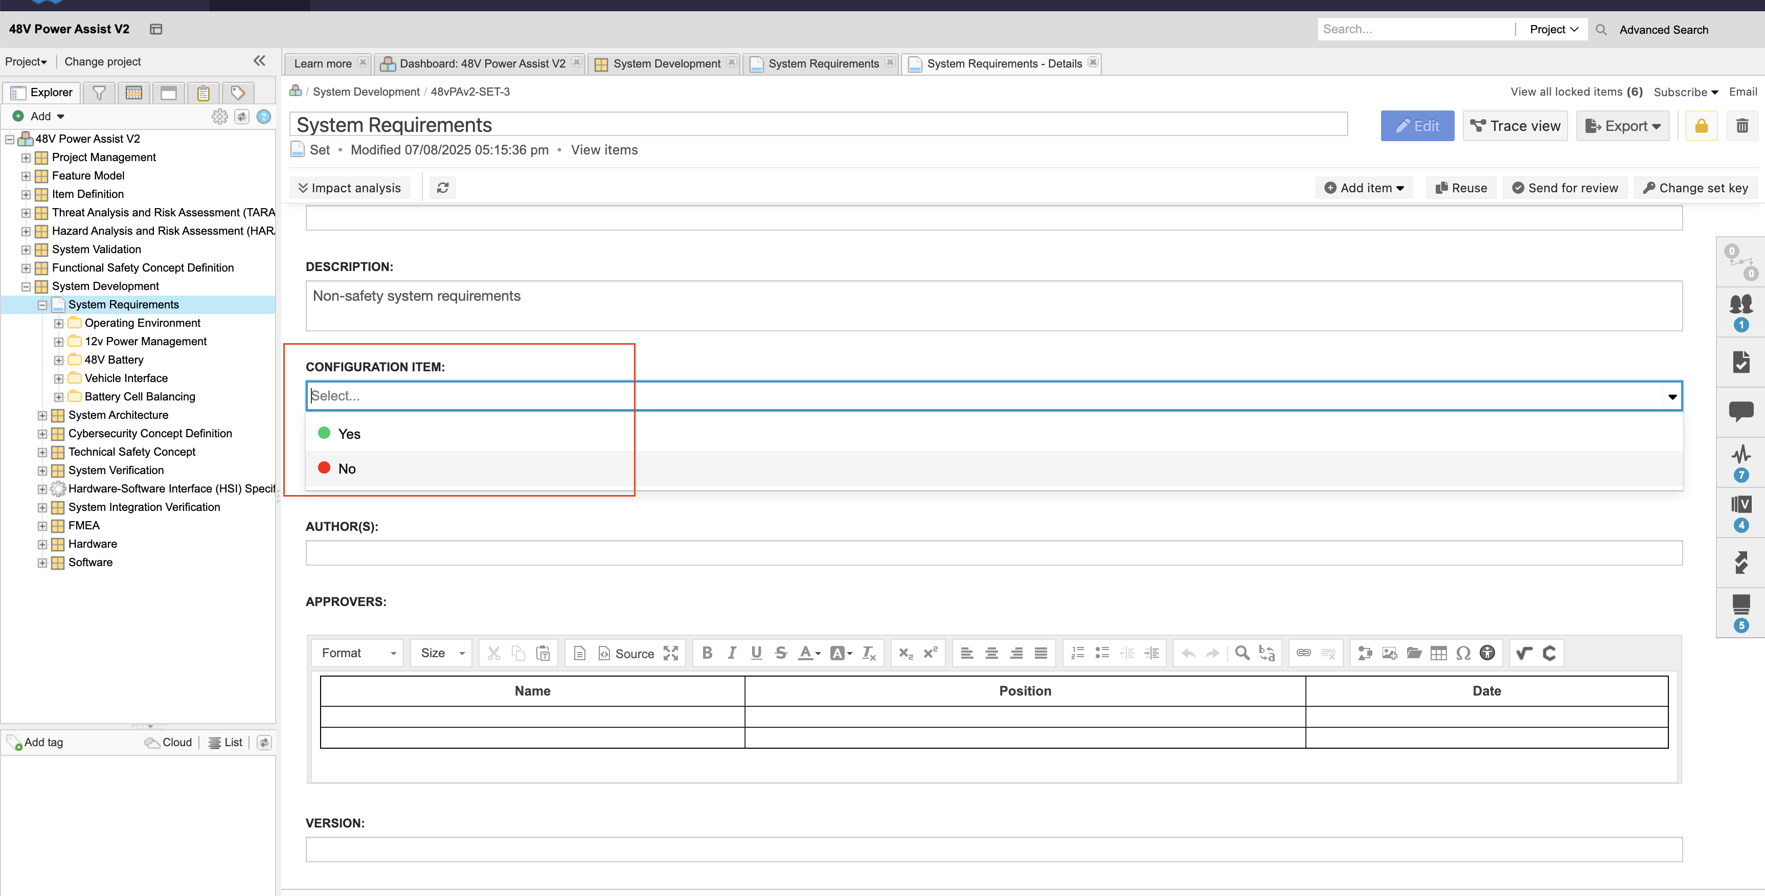This screenshot has width=1765, height=896.
Task: Open the Export dropdown
Action: pos(1622,125)
